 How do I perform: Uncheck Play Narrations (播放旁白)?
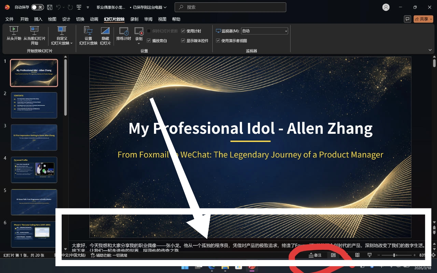click(149, 41)
